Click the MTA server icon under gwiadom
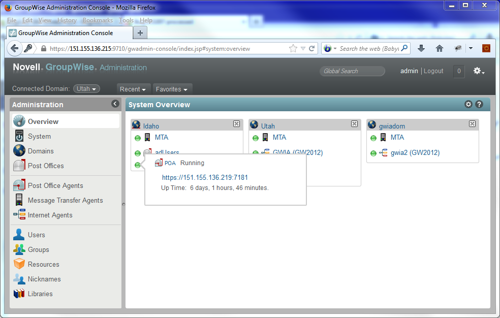 (x=383, y=137)
